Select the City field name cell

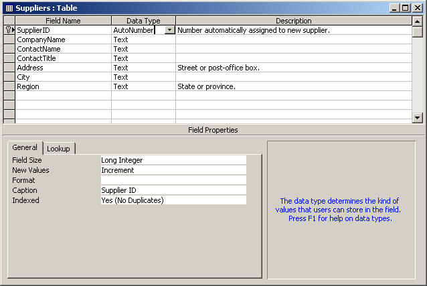63,77
